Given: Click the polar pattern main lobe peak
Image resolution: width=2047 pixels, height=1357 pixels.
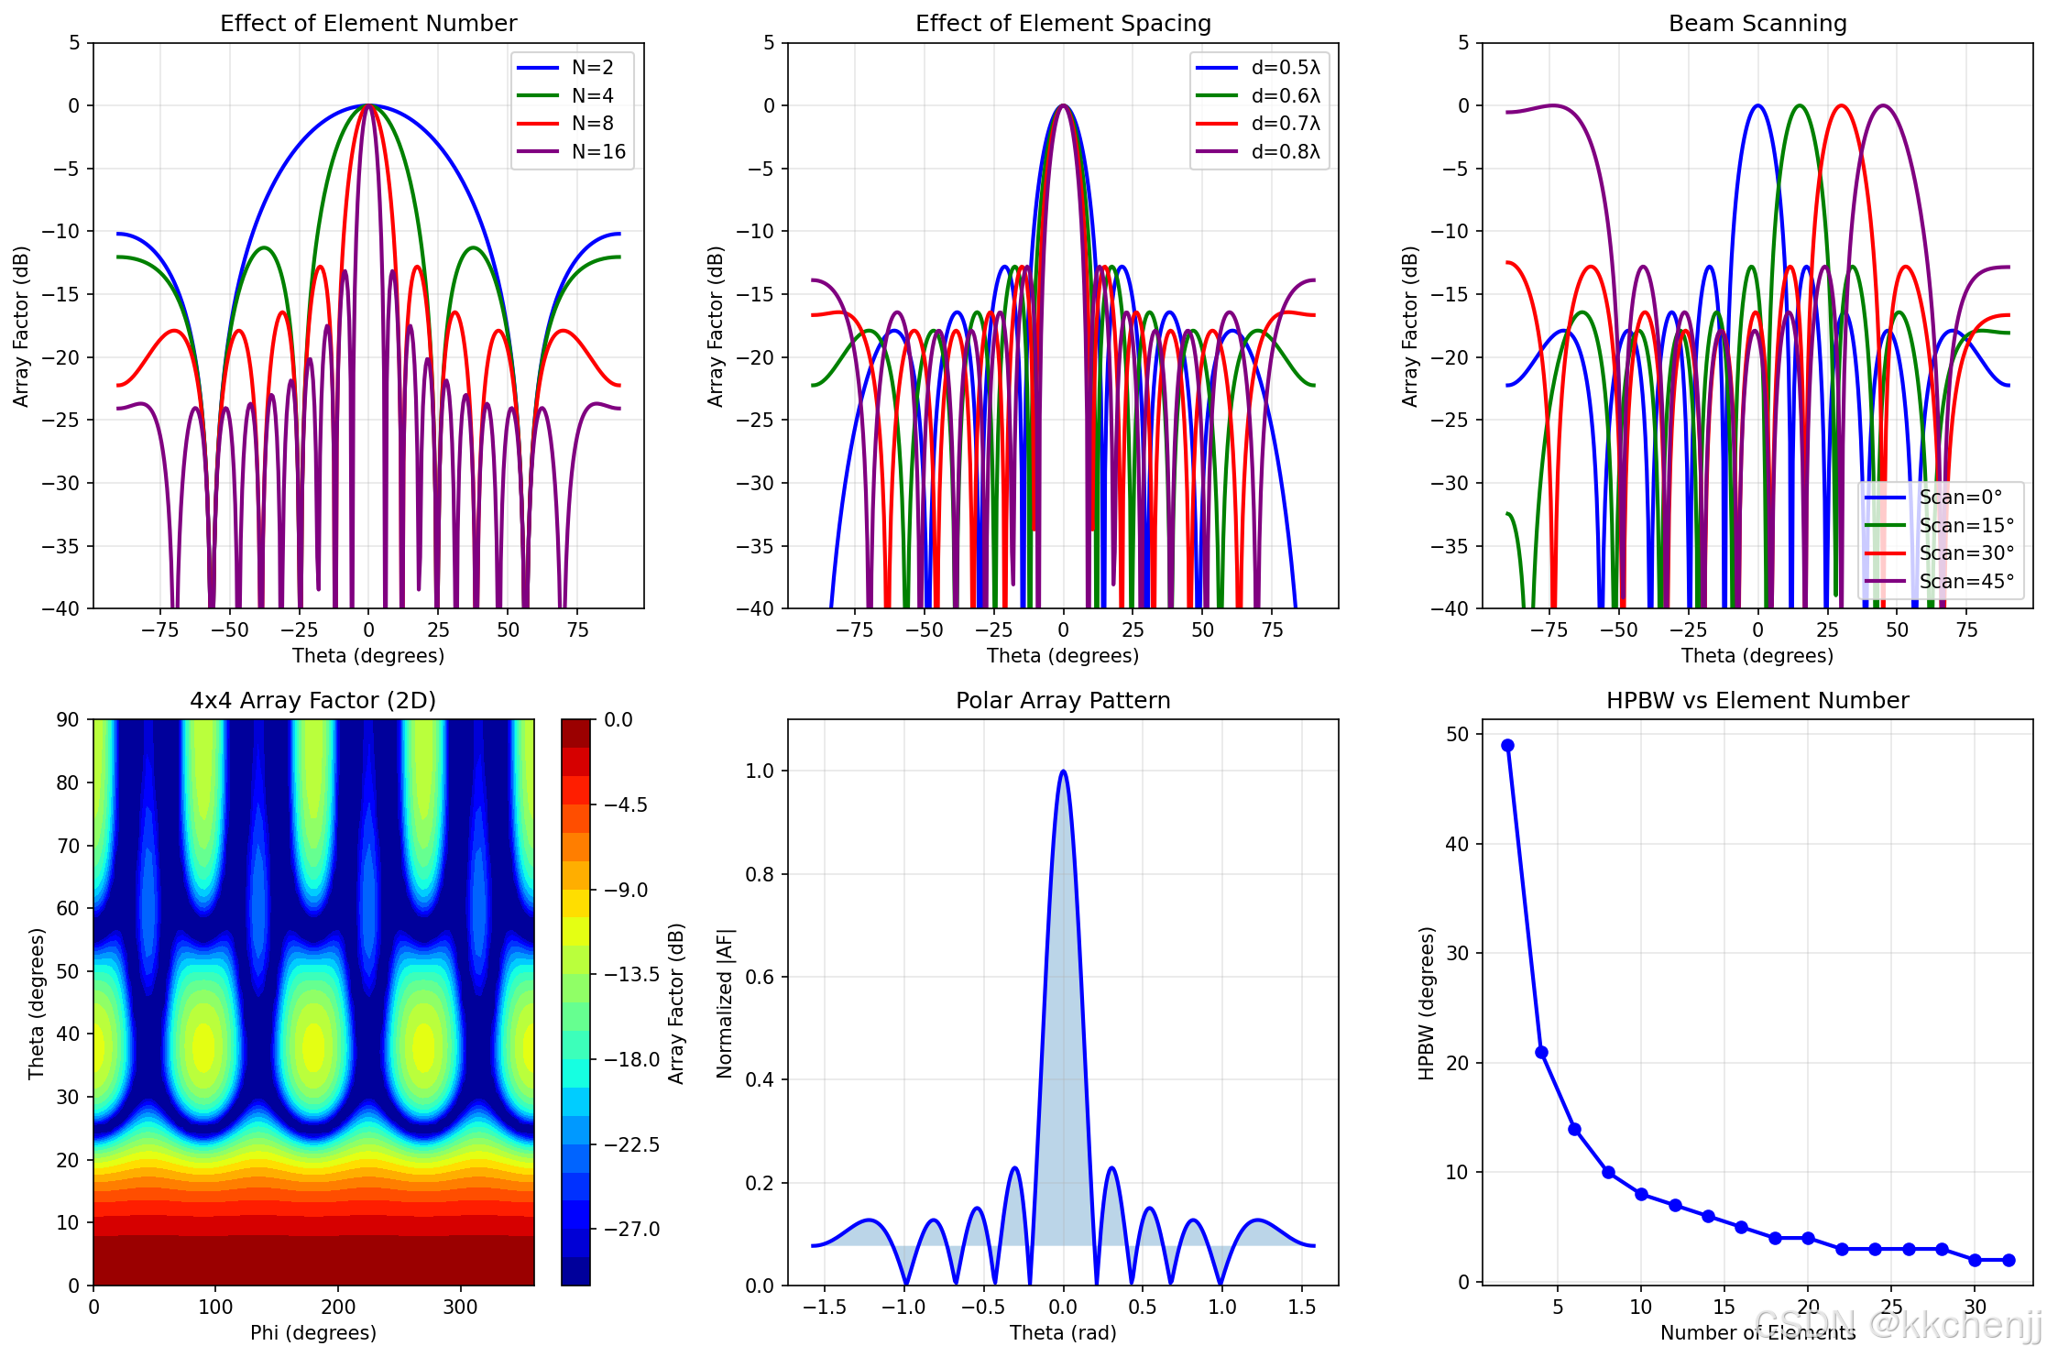Looking at the screenshot, I should (x=1063, y=772).
